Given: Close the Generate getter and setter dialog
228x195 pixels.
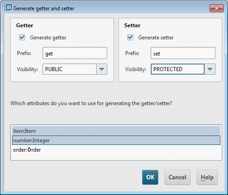Looking at the screenshot, I should tap(216, 8).
